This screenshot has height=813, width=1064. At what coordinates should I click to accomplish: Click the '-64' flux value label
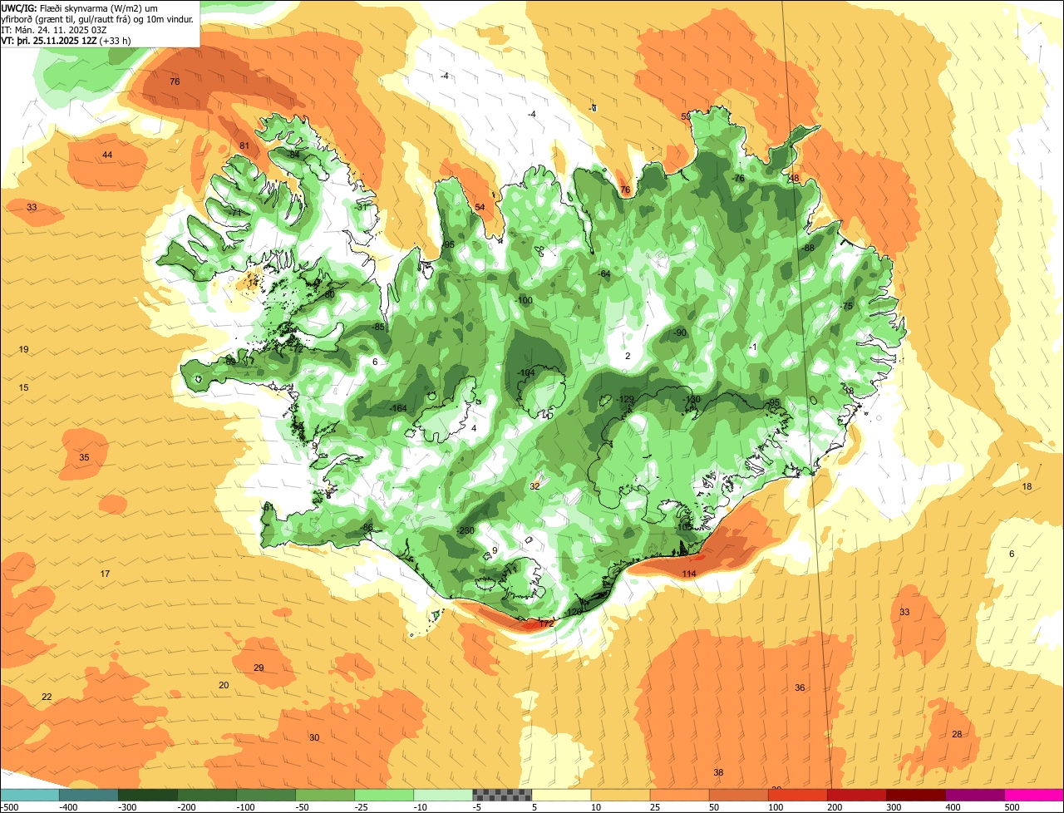(x=604, y=274)
